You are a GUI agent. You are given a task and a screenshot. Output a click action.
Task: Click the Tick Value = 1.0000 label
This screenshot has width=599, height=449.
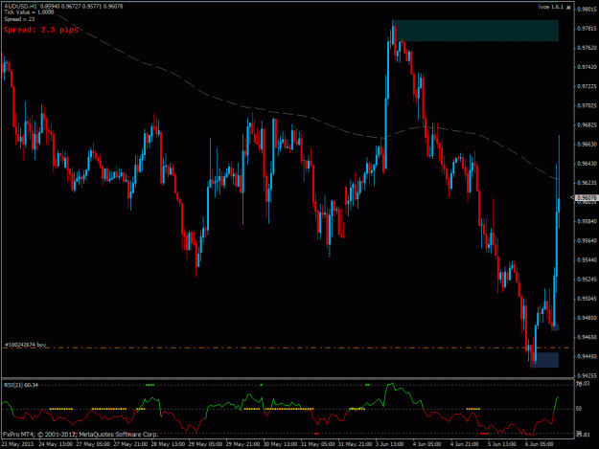29,12
